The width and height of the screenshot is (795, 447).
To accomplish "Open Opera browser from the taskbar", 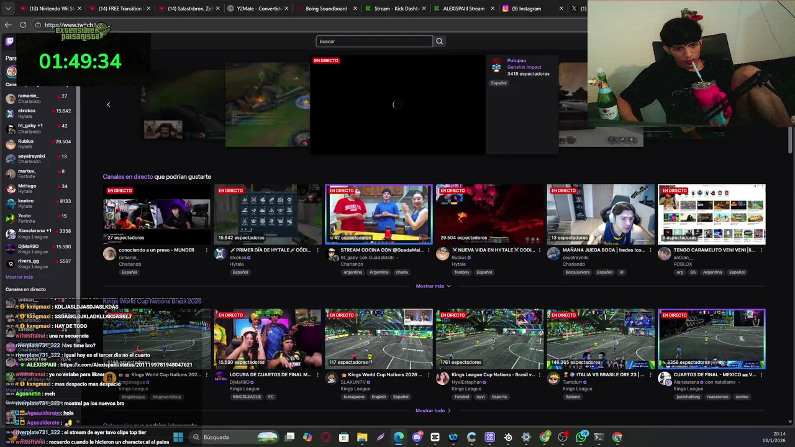I will click(326, 437).
